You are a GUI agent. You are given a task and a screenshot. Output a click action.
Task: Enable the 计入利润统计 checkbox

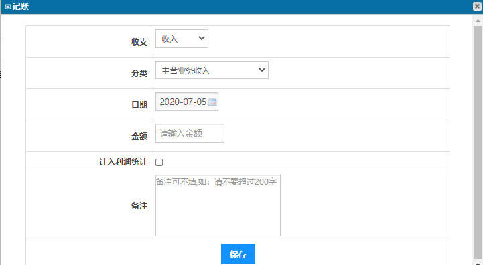[x=159, y=162]
